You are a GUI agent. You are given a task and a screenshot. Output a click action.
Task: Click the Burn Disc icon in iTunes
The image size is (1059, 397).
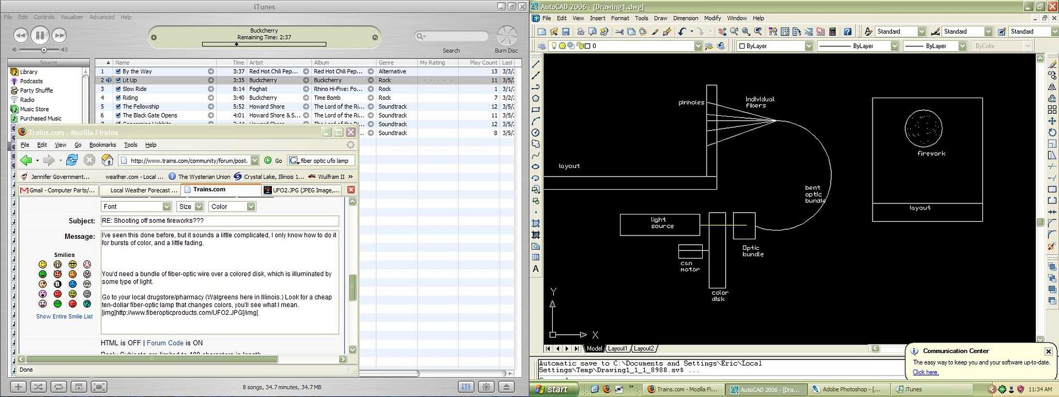[506, 36]
